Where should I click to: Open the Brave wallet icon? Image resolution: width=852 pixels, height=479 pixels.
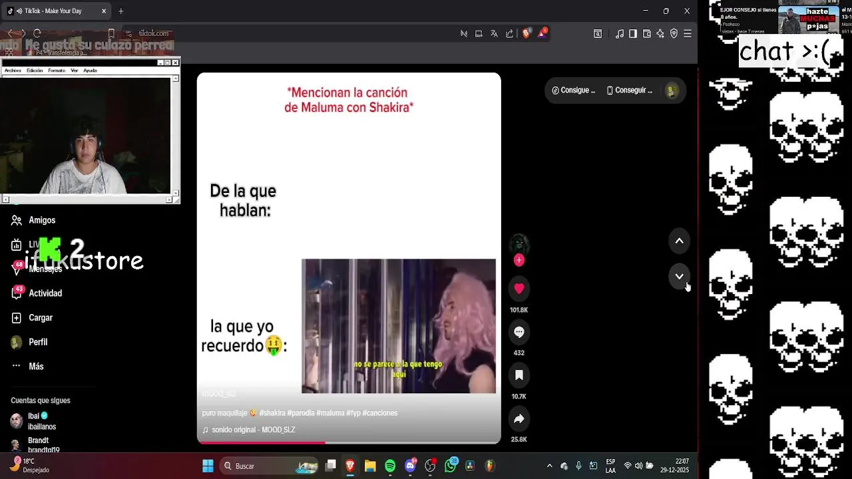tap(646, 34)
